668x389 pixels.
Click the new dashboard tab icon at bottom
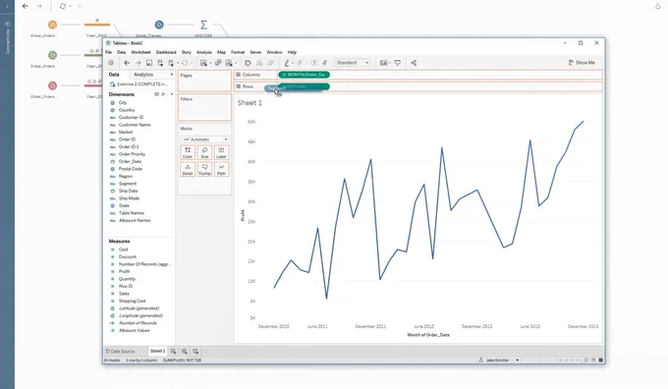click(185, 351)
